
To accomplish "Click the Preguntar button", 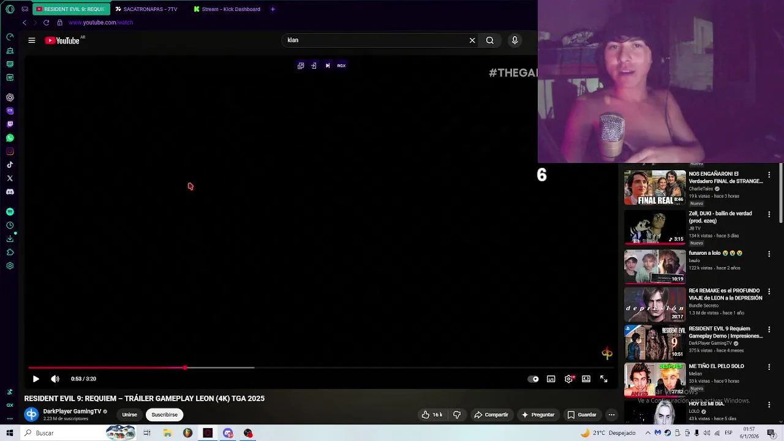I will pyautogui.click(x=538, y=415).
